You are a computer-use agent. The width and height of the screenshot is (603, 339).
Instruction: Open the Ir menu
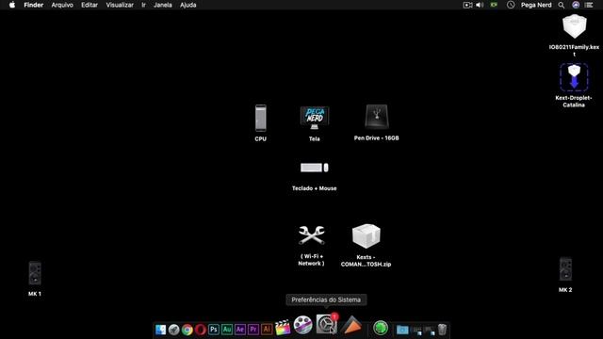(143, 5)
